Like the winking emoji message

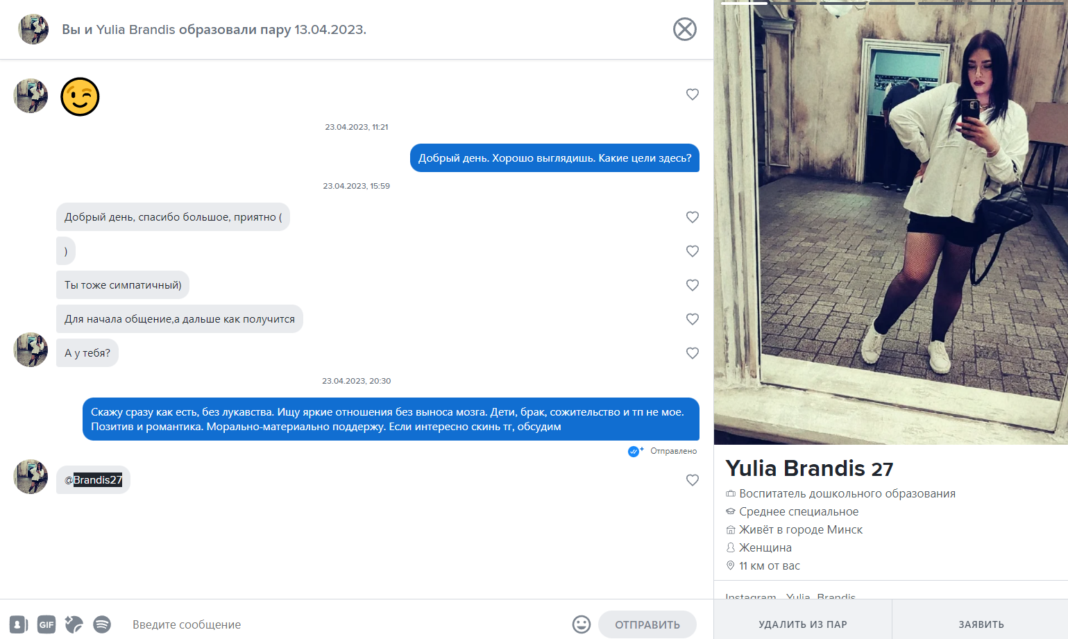pos(692,94)
